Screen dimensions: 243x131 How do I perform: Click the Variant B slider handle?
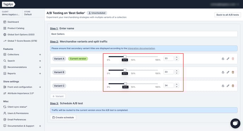[125, 70]
